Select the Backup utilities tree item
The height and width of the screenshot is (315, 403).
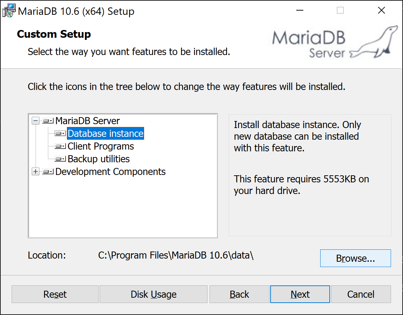pos(99,159)
